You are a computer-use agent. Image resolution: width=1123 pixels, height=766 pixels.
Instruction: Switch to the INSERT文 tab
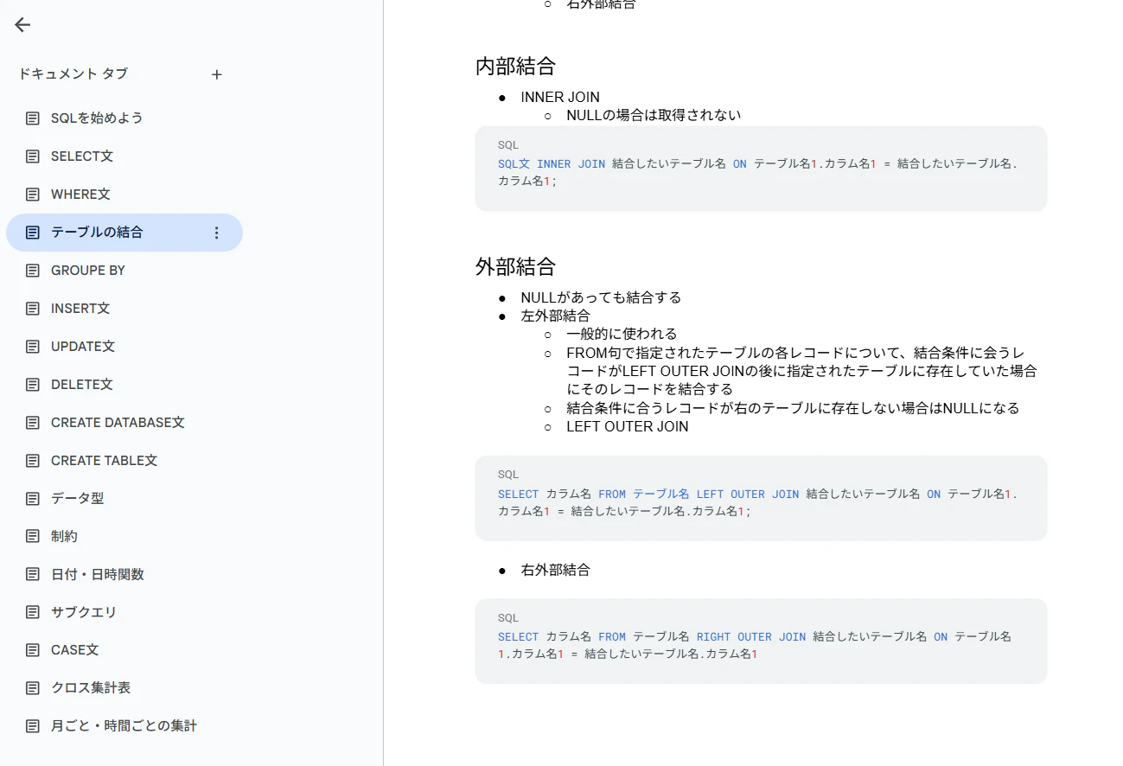point(124,309)
